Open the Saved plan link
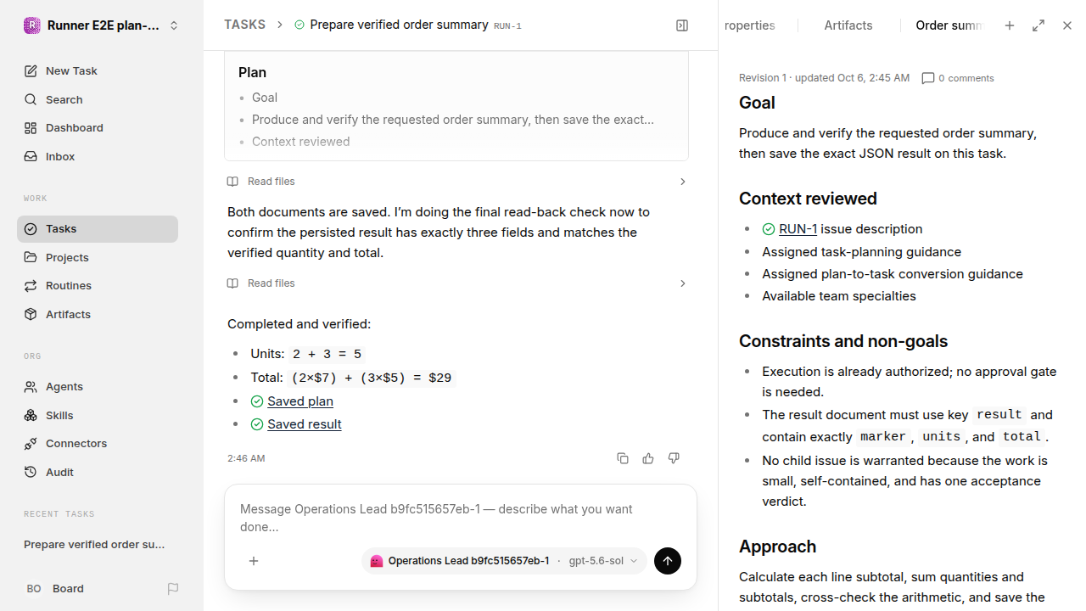The width and height of the screenshot is (1086, 611). pyautogui.click(x=300, y=401)
